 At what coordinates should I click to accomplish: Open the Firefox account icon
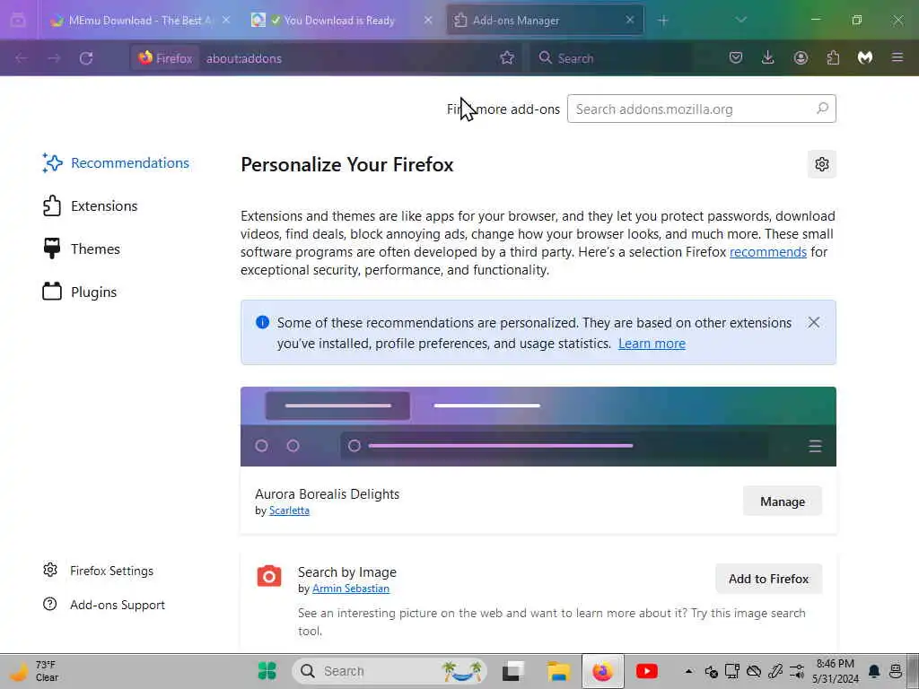tap(801, 58)
